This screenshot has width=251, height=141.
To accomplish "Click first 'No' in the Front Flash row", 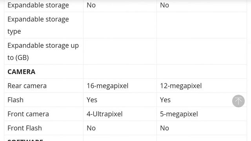I will pyautogui.click(x=91, y=128).
